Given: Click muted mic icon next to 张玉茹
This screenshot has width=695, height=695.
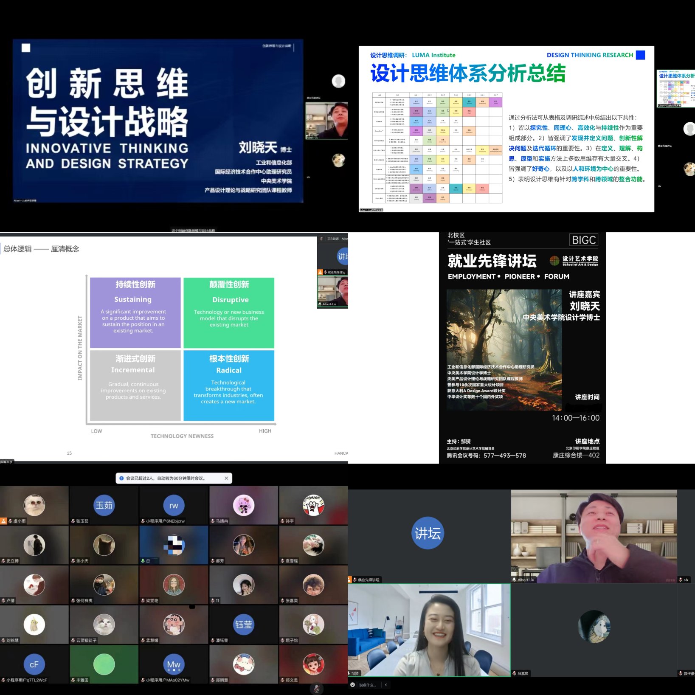Looking at the screenshot, I should tap(73, 521).
